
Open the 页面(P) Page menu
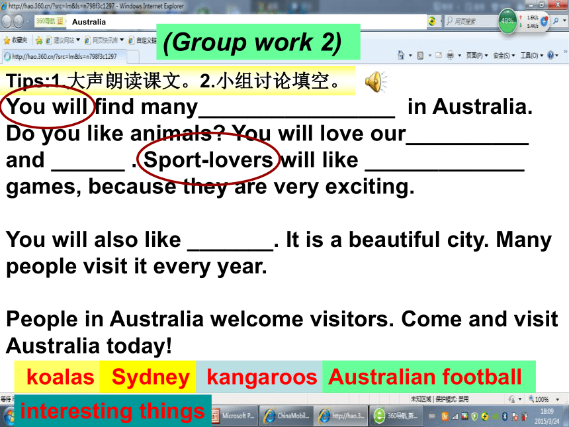(477, 56)
